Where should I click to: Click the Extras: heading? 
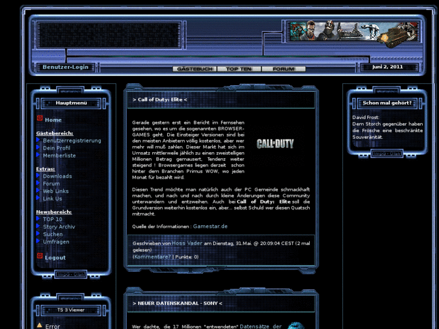45,169
